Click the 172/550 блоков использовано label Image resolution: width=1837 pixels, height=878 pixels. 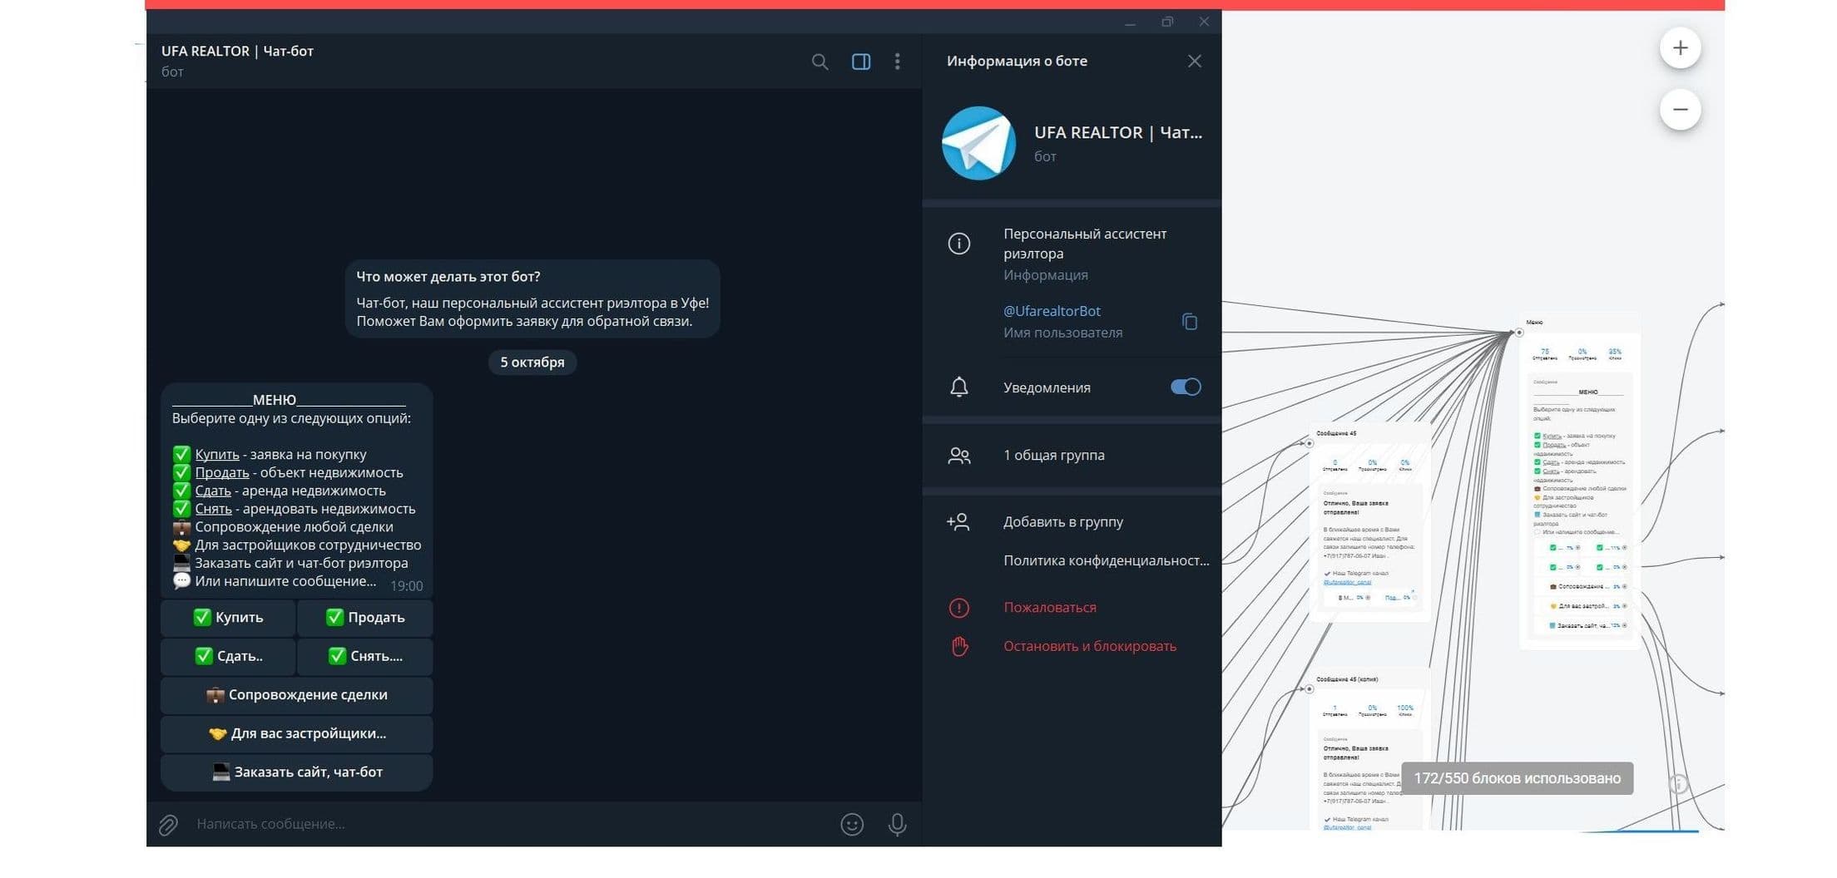(x=1517, y=779)
